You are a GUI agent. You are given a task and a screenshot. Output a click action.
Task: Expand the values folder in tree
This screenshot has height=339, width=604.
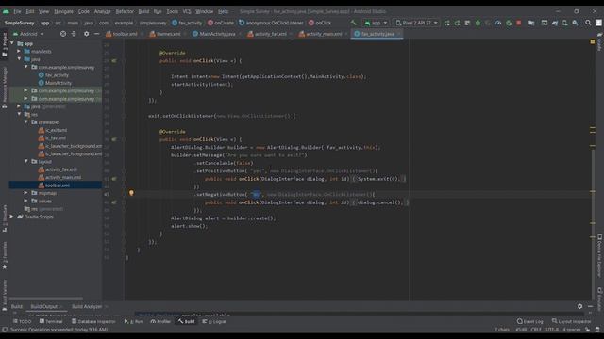[26, 201]
